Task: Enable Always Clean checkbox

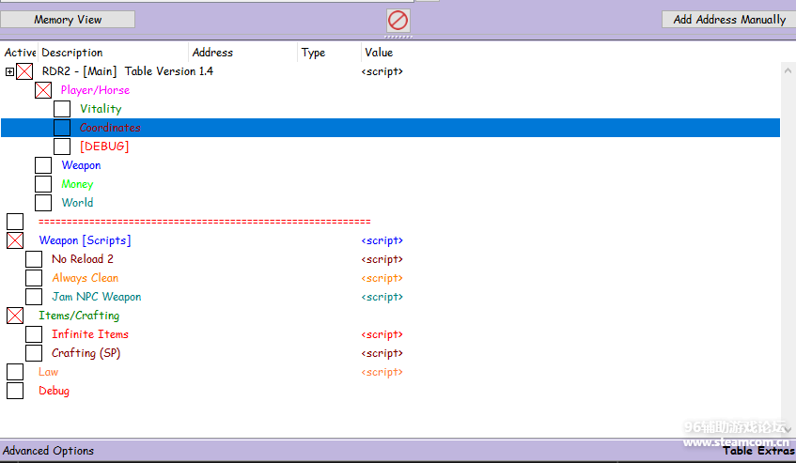Action: 34,278
